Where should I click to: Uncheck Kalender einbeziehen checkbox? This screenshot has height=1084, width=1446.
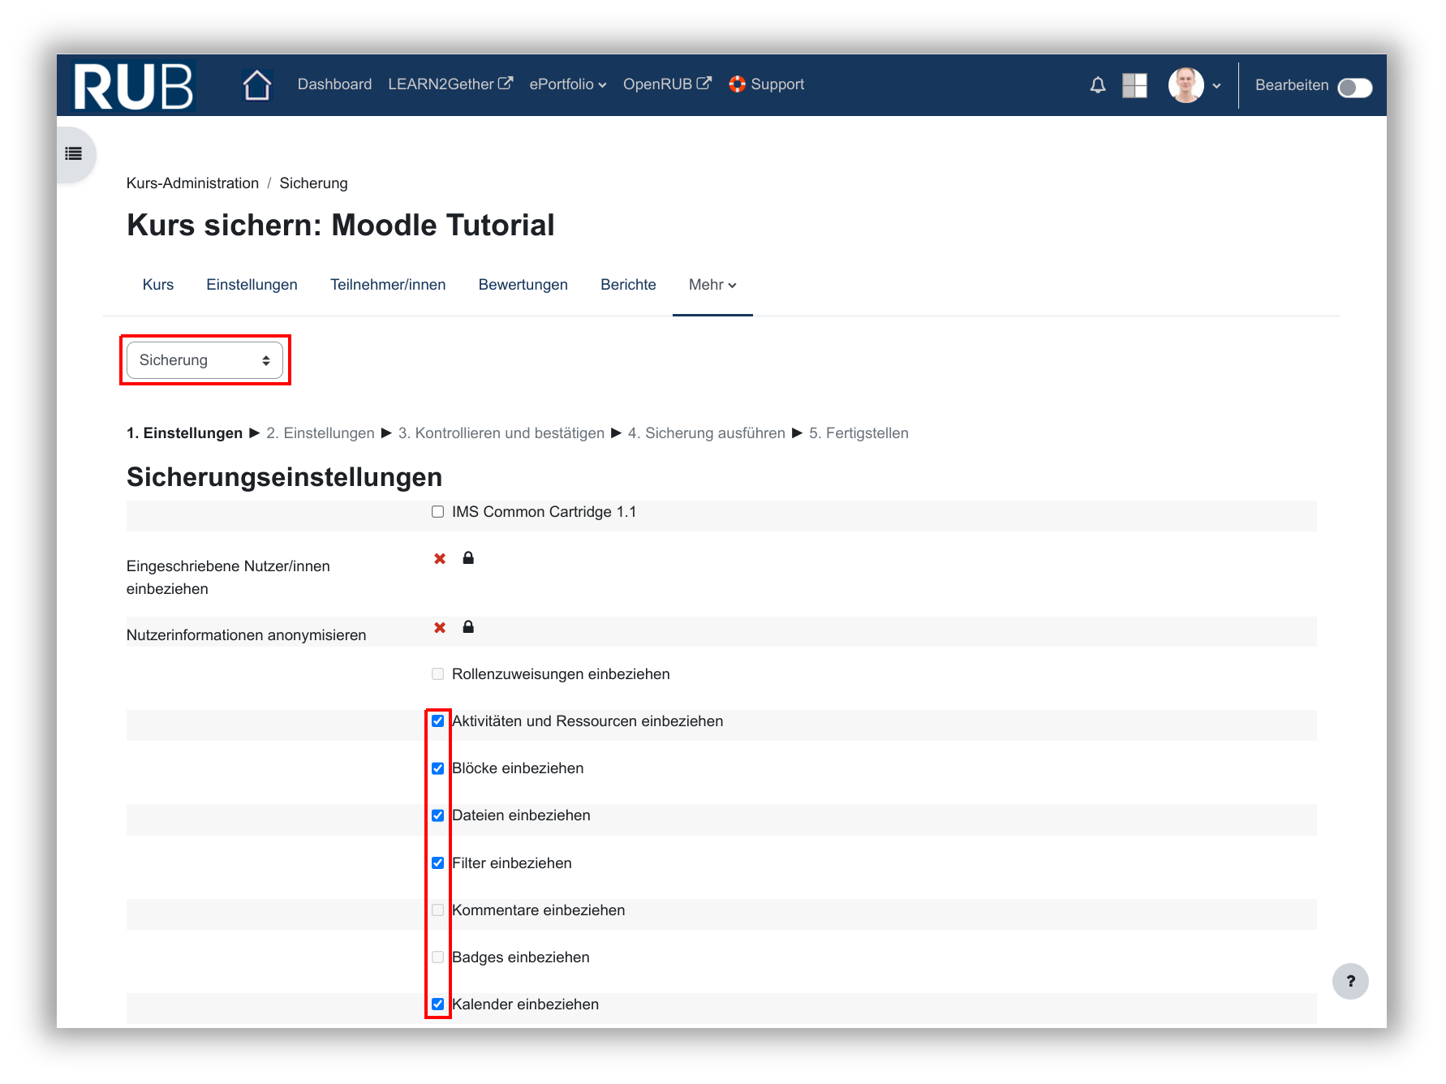click(x=438, y=1004)
